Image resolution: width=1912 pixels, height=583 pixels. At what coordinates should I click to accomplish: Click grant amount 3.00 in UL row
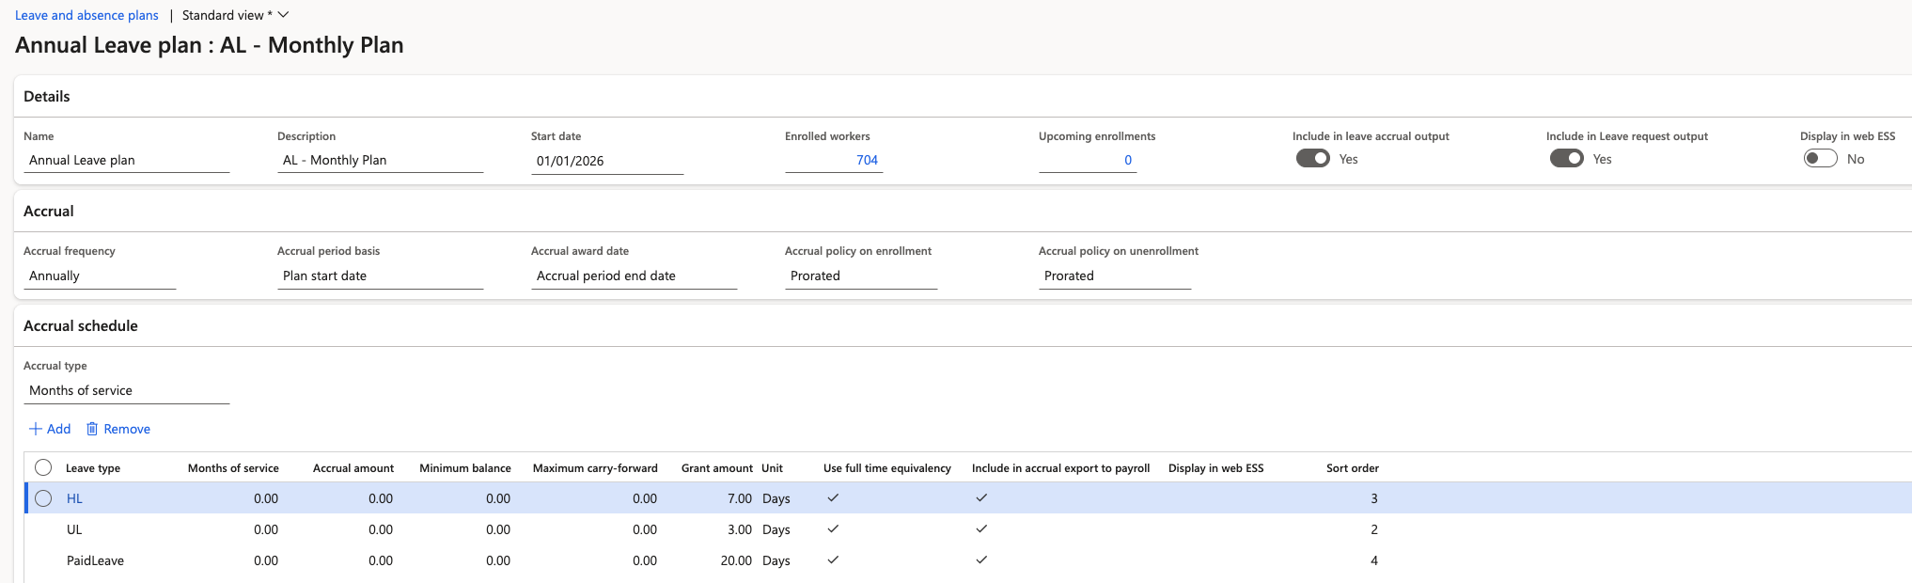click(x=740, y=529)
